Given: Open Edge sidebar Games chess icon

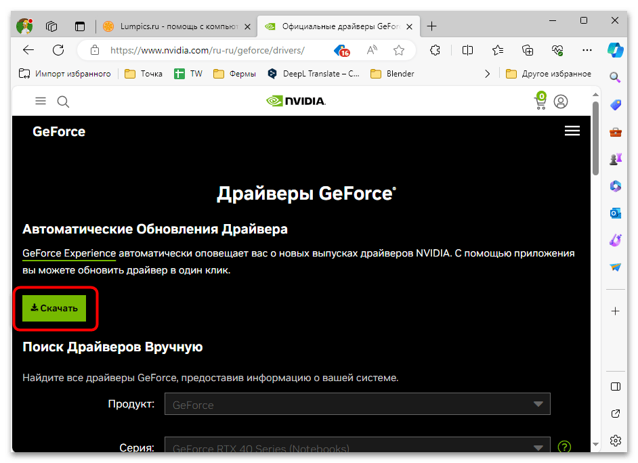Looking at the screenshot, I should 615,159.
